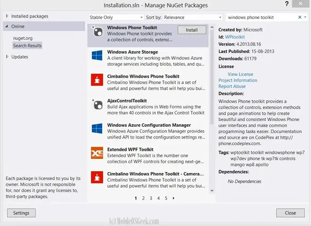Image resolution: width=311 pixels, height=226 pixels.
Task: Click the AjaxControlToolkit package icon
Action: (x=97, y=104)
